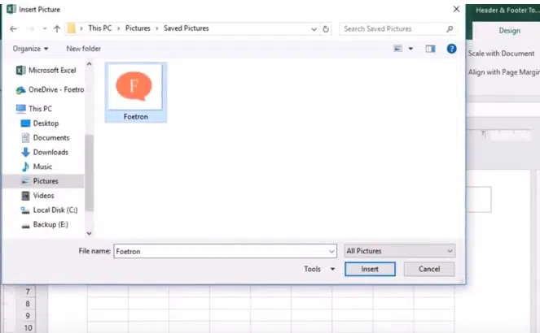
Task: Toggle Scale with Document in Excel ribbon
Action: 501,54
